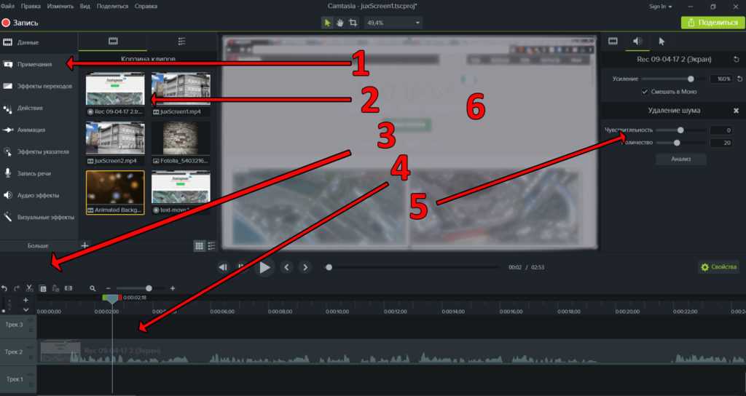
Task: Toggle the Смешать в Моно checkbox
Action: point(645,92)
